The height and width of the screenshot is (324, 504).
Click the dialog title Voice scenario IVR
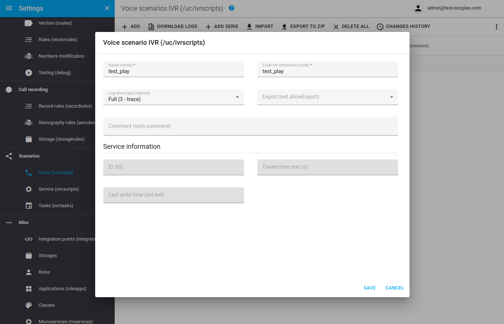tap(154, 43)
